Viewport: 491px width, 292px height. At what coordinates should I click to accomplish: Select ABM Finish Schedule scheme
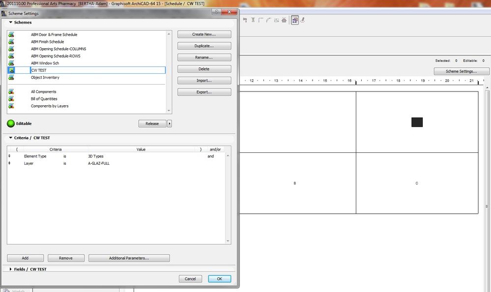click(47, 42)
